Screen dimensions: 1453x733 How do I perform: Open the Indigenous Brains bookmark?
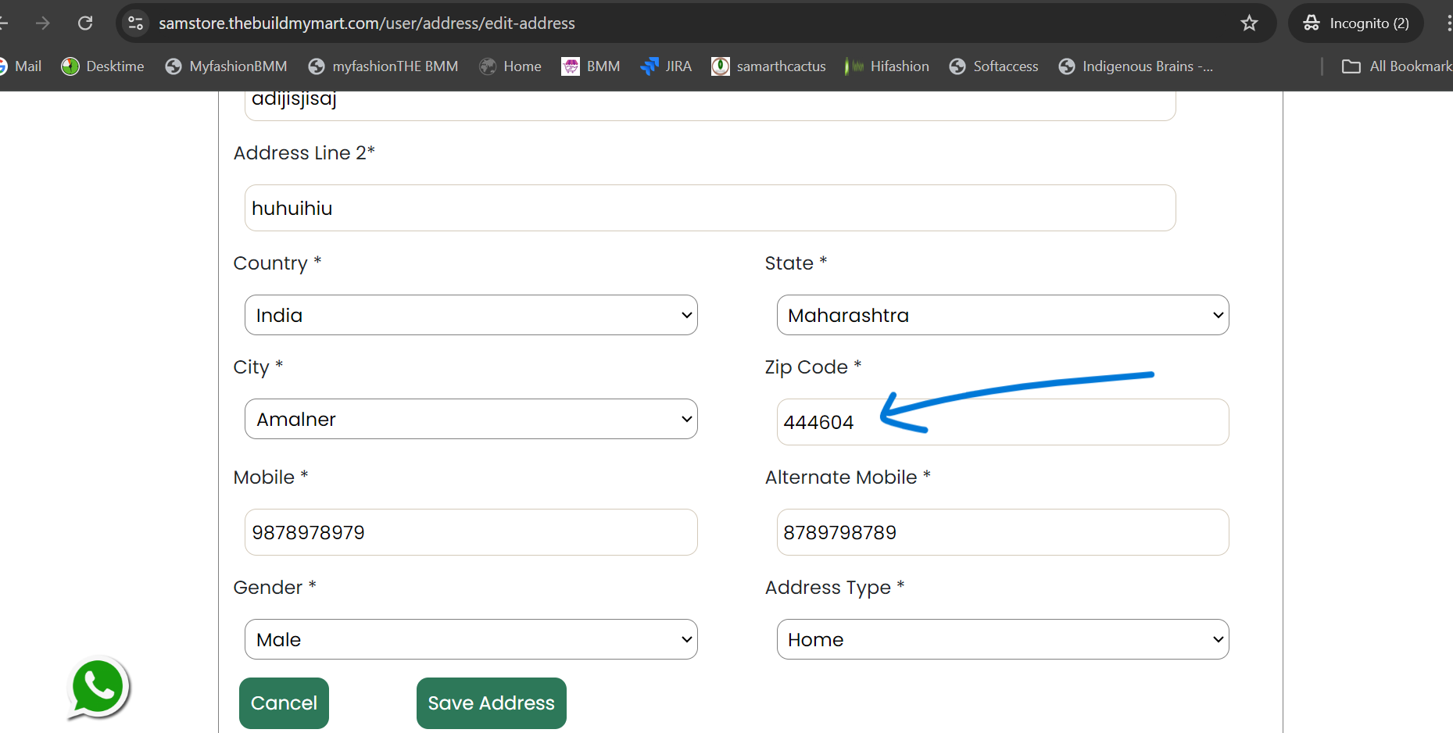[x=1136, y=66]
